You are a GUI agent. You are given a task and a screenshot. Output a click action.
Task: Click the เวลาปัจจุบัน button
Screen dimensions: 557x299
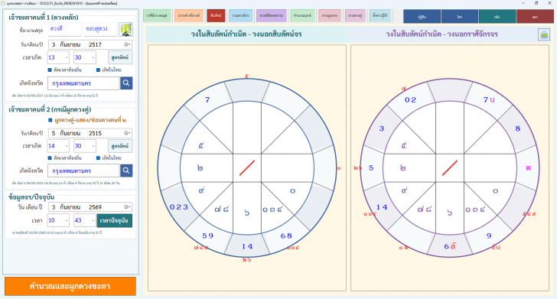115,220
